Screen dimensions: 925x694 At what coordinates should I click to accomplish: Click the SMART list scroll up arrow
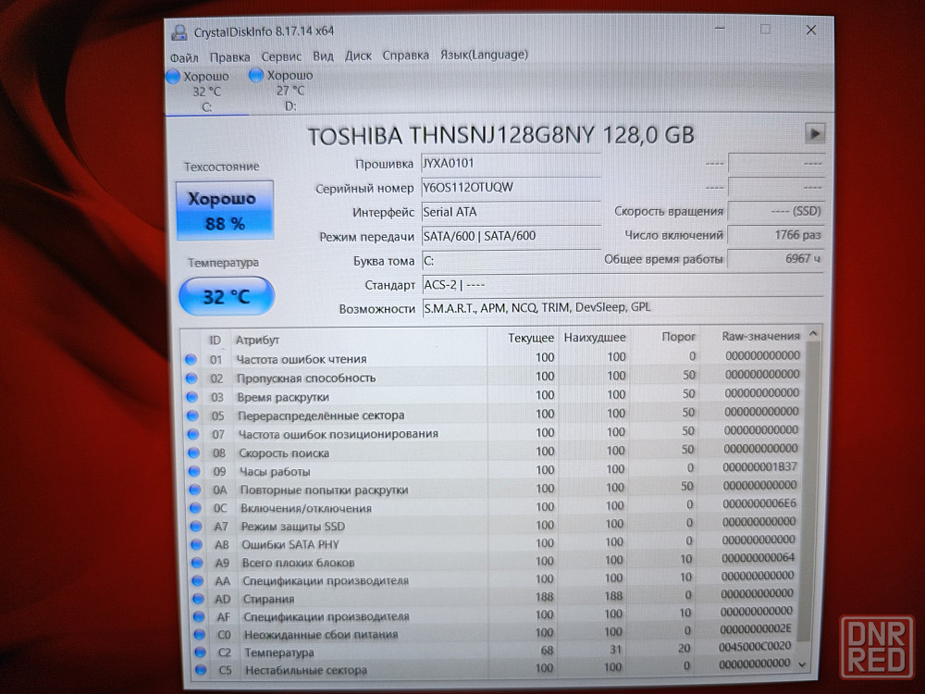[x=813, y=334]
